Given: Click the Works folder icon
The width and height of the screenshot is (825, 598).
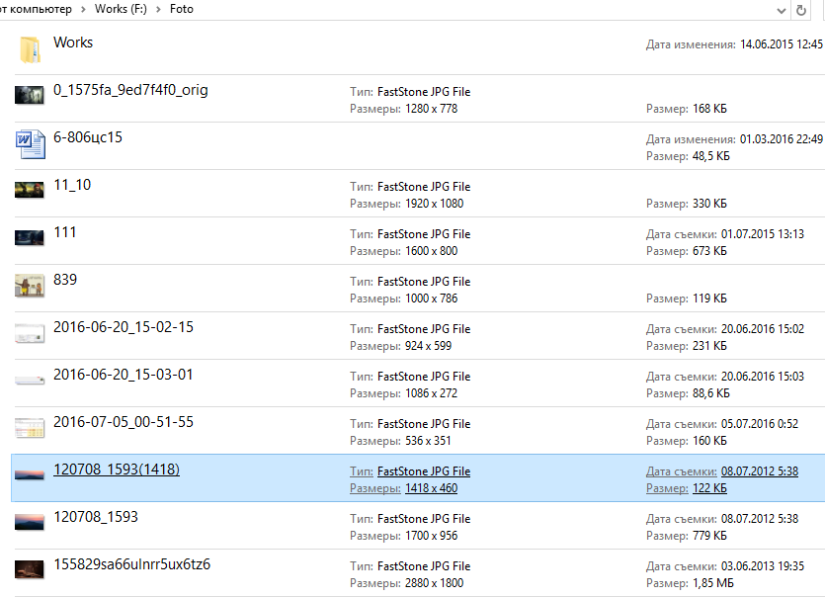Looking at the screenshot, I should click(x=30, y=49).
